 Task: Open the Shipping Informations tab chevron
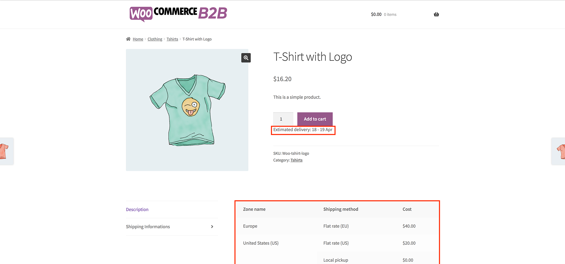pos(212,227)
